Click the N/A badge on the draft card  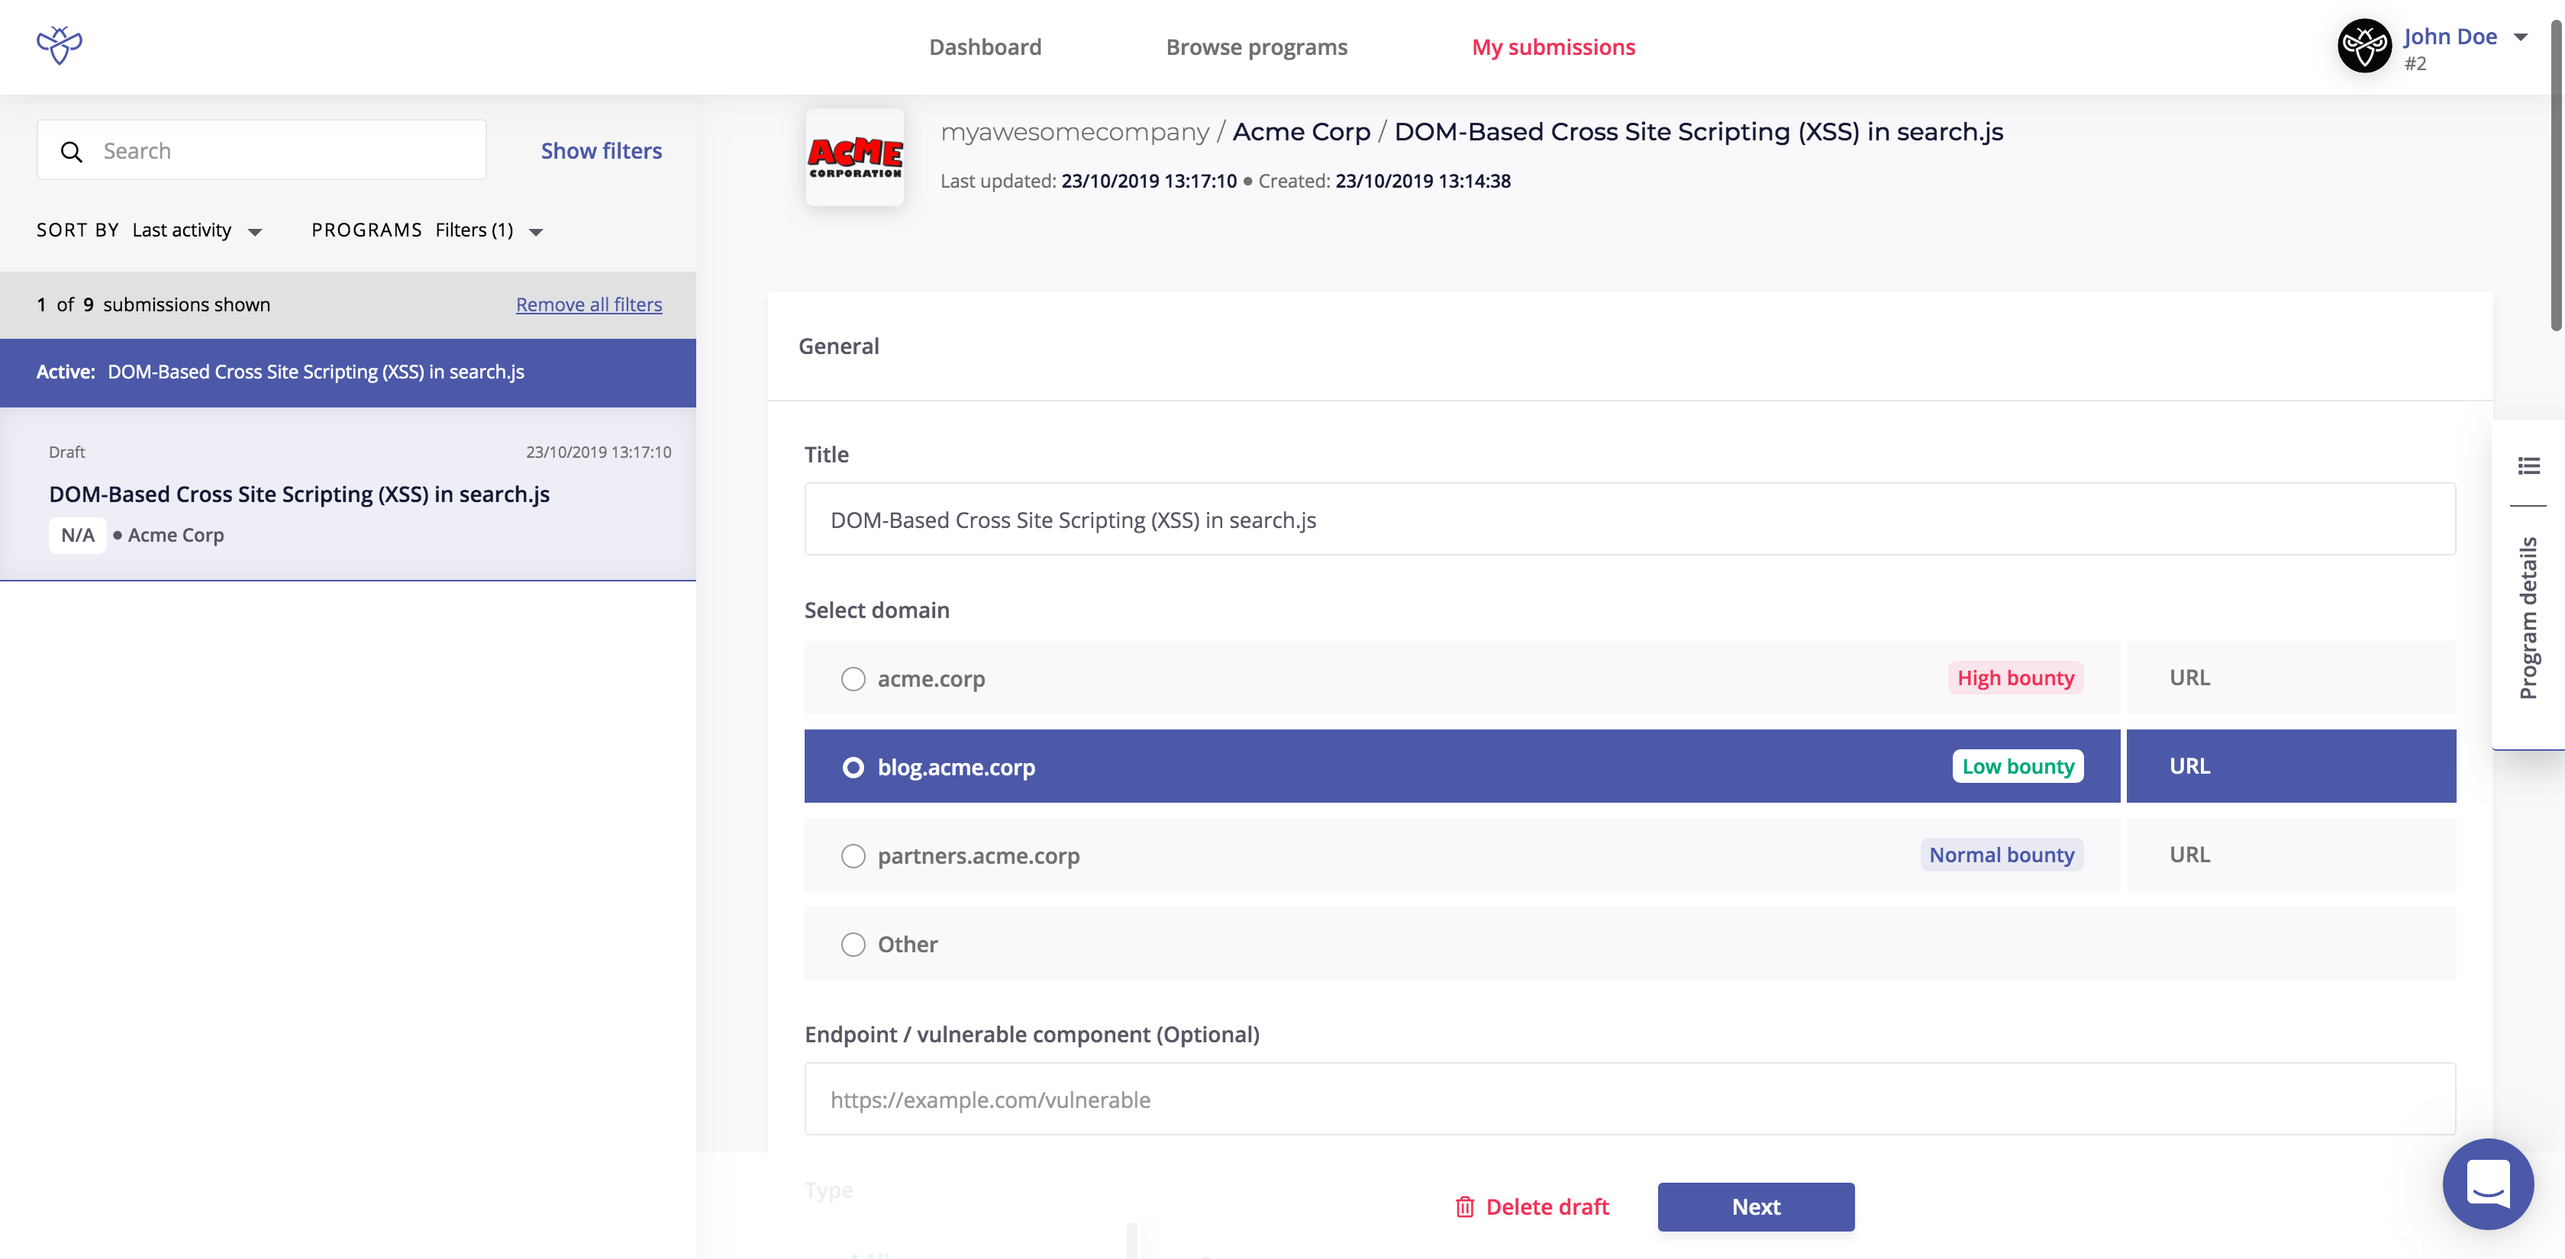[x=78, y=534]
